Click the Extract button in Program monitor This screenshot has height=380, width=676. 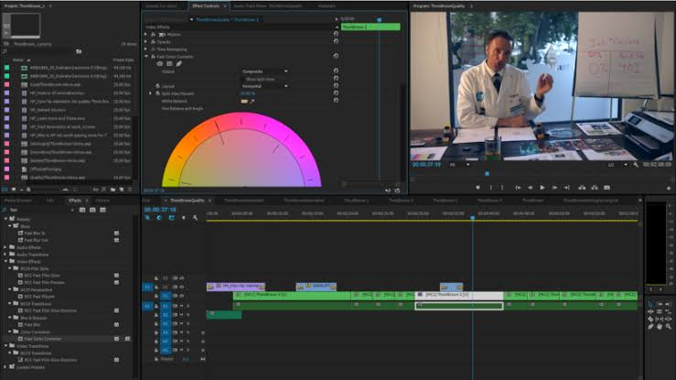pyautogui.click(x=595, y=188)
